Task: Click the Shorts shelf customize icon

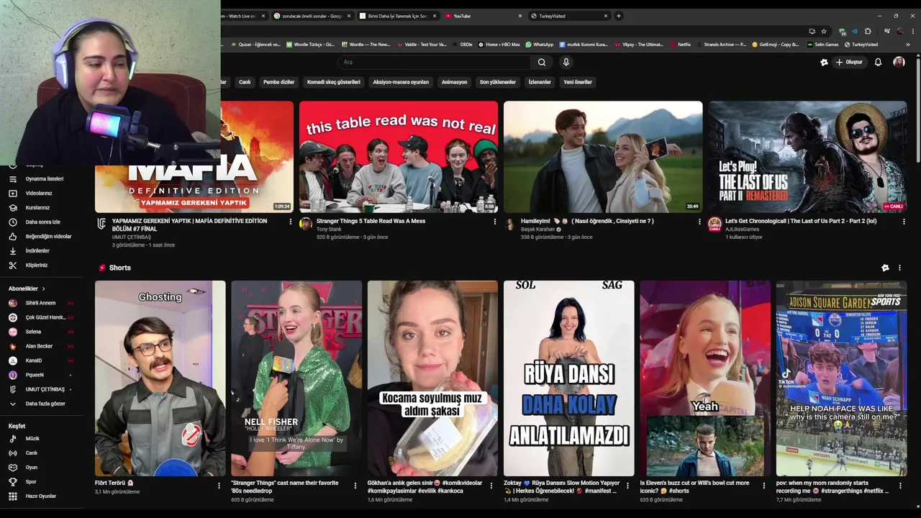Action: [x=885, y=268]
